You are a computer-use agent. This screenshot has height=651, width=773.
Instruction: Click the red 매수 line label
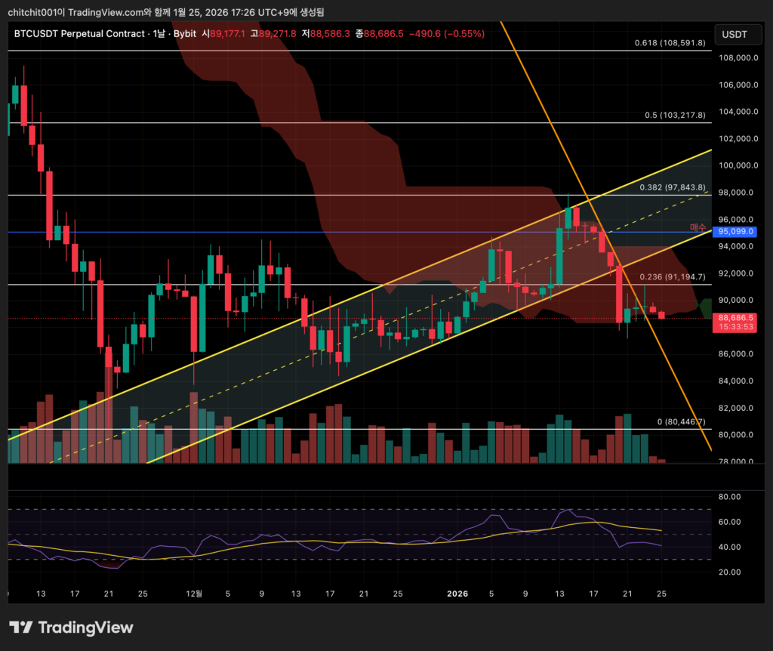tap(698, 227)
